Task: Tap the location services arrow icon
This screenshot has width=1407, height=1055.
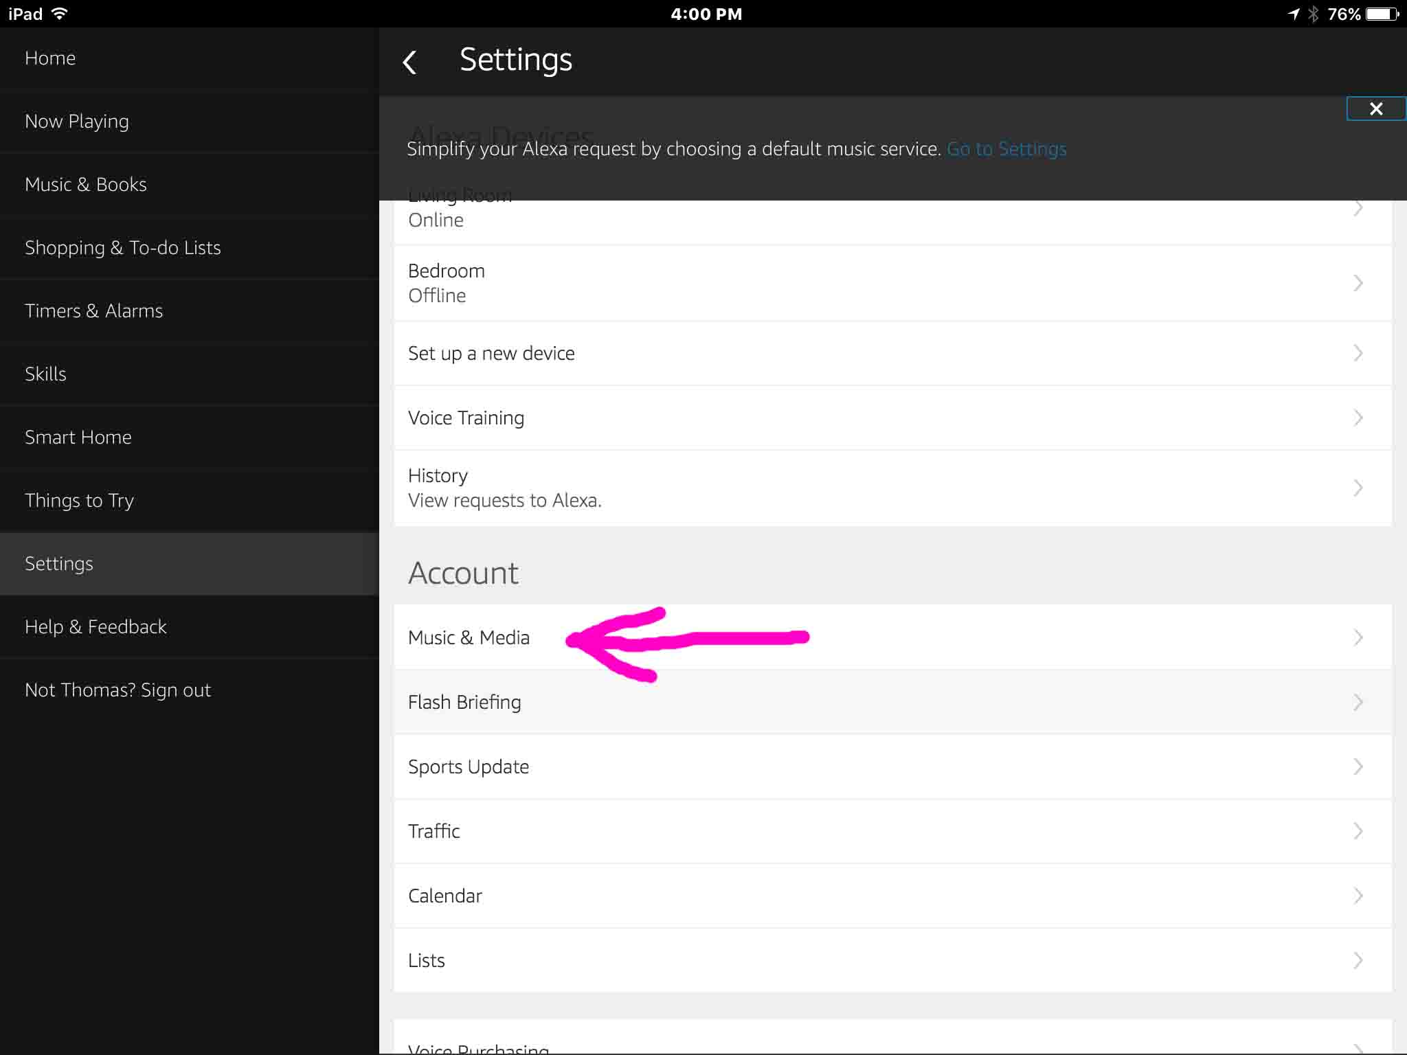Action: [x=1294, y=14]
